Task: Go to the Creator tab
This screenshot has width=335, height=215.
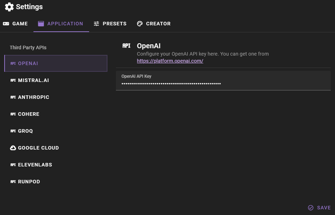Action: (154, 24)
